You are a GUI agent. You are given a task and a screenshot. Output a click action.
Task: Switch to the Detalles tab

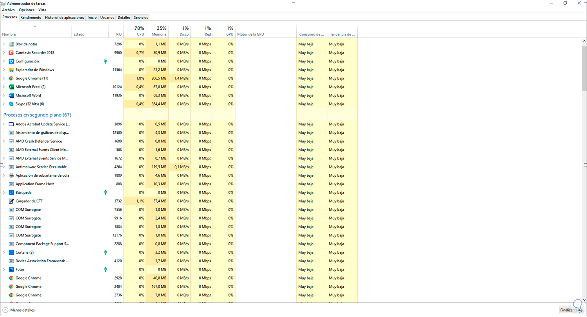click(x=124, y=18)
